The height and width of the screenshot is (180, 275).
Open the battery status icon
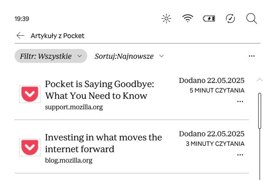point(209,18)
